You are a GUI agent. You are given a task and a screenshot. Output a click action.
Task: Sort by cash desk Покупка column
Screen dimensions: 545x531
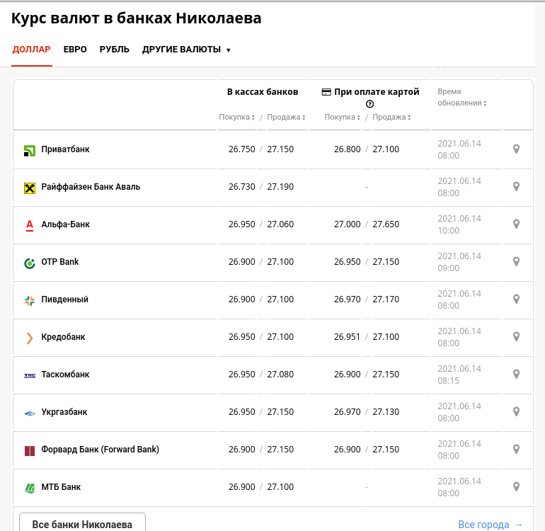[236, 118]
